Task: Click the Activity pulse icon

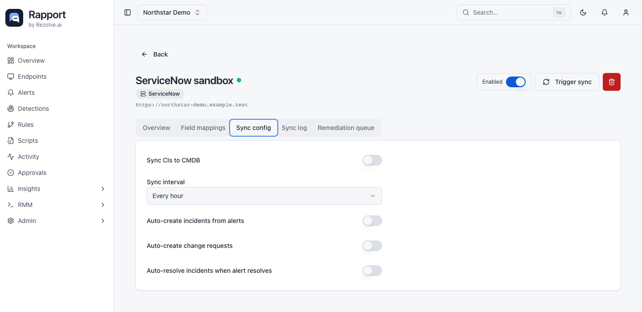Action: [x=11, y=157]
